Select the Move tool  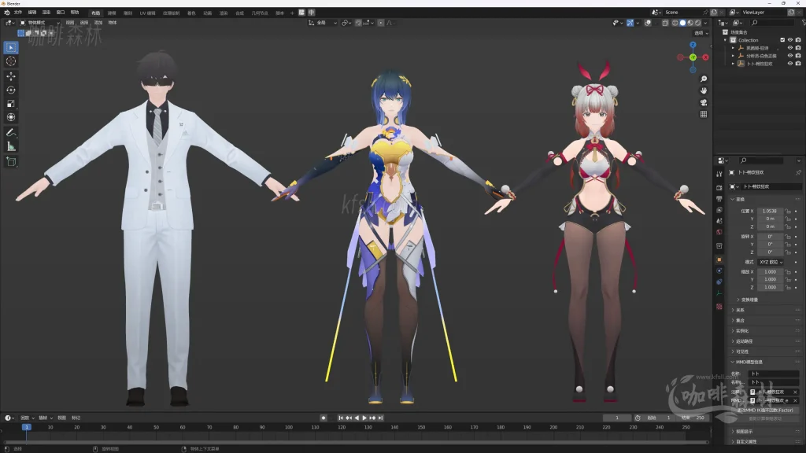pos(11,76)
